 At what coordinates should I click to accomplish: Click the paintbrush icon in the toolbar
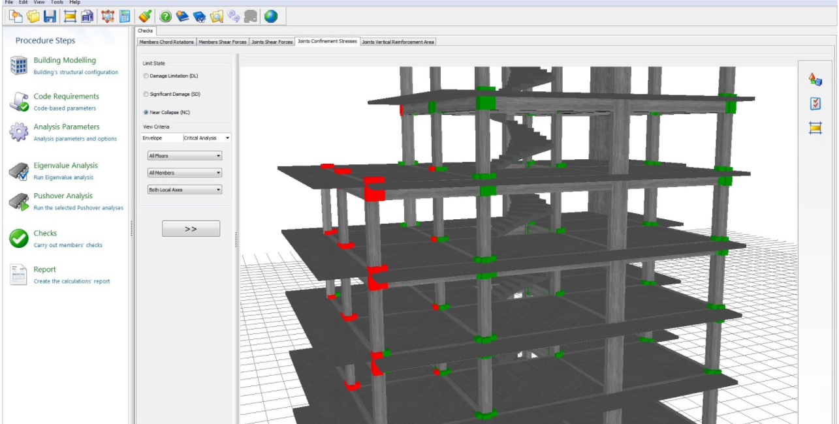[146, 16]
